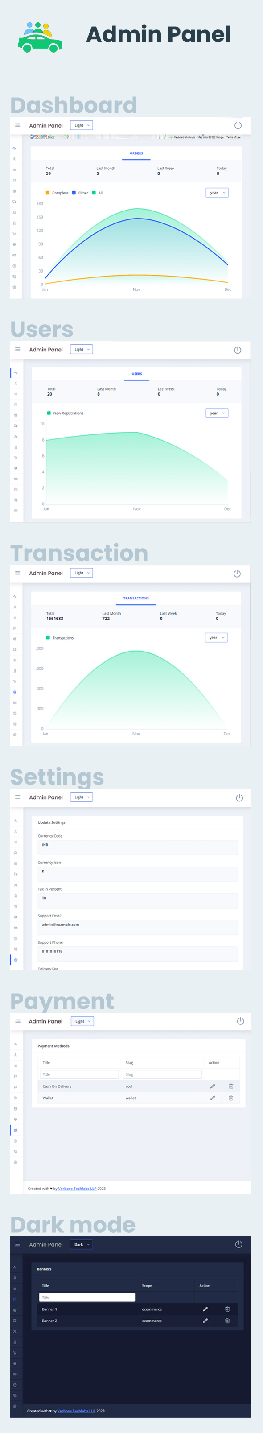Toggle the Other series in orders chart legend

(x=80, y=193)
